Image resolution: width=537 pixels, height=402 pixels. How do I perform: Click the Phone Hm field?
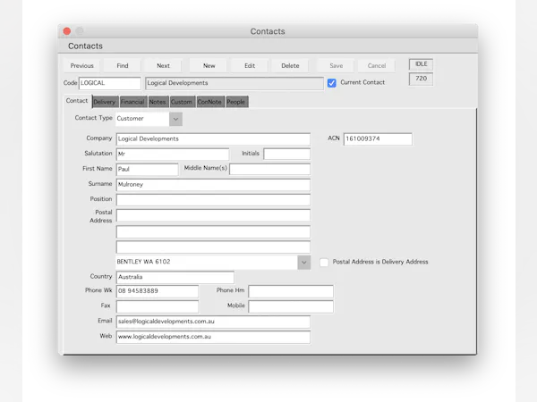click(291, 291)
